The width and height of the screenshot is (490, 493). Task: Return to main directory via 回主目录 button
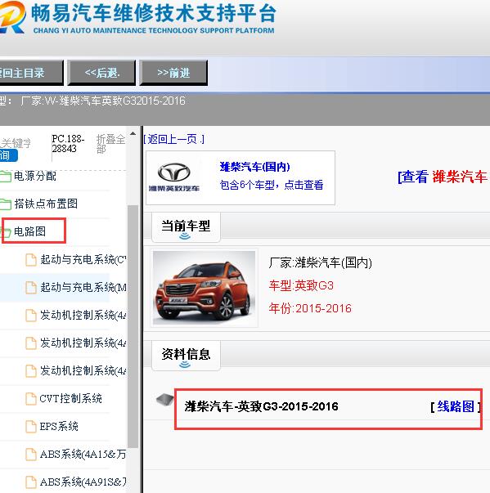(31, 73)
